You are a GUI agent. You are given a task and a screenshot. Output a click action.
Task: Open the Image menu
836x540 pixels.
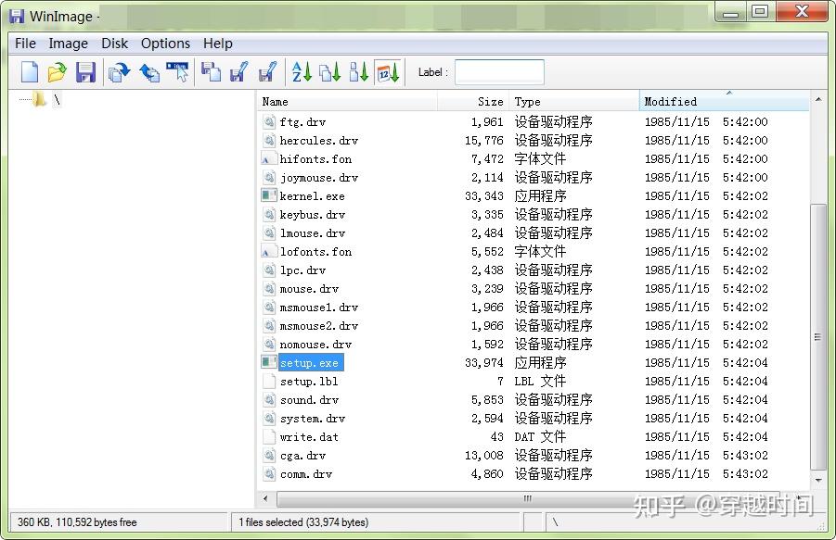[69, 43]
